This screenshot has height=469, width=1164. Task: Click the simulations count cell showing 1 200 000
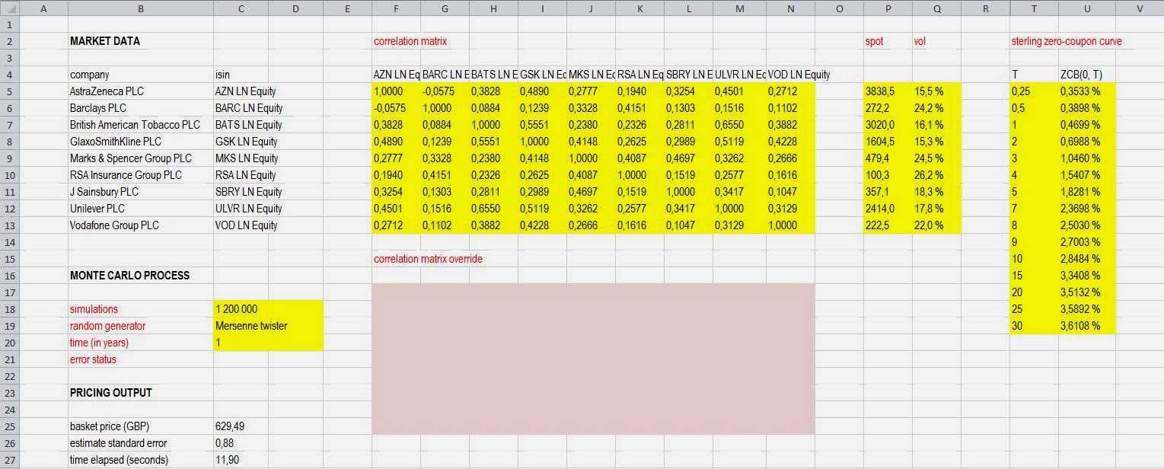tap(241, 309)
